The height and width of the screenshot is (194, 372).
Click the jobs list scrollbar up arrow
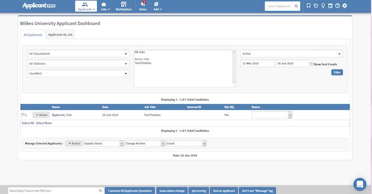(x=234, y=52)
